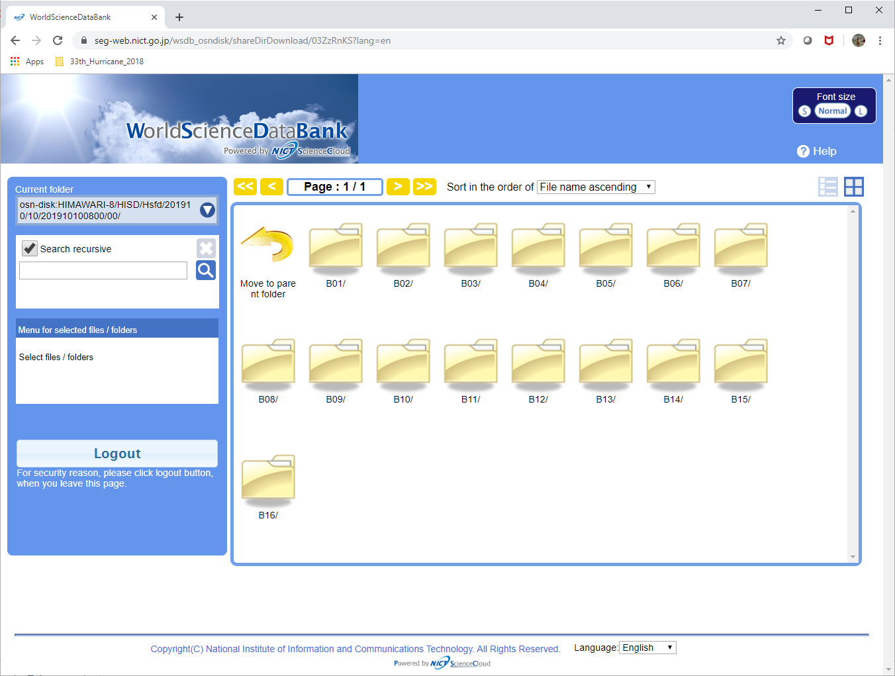
Task: Open a new browser tab
Action: click(x=179, y=17)
